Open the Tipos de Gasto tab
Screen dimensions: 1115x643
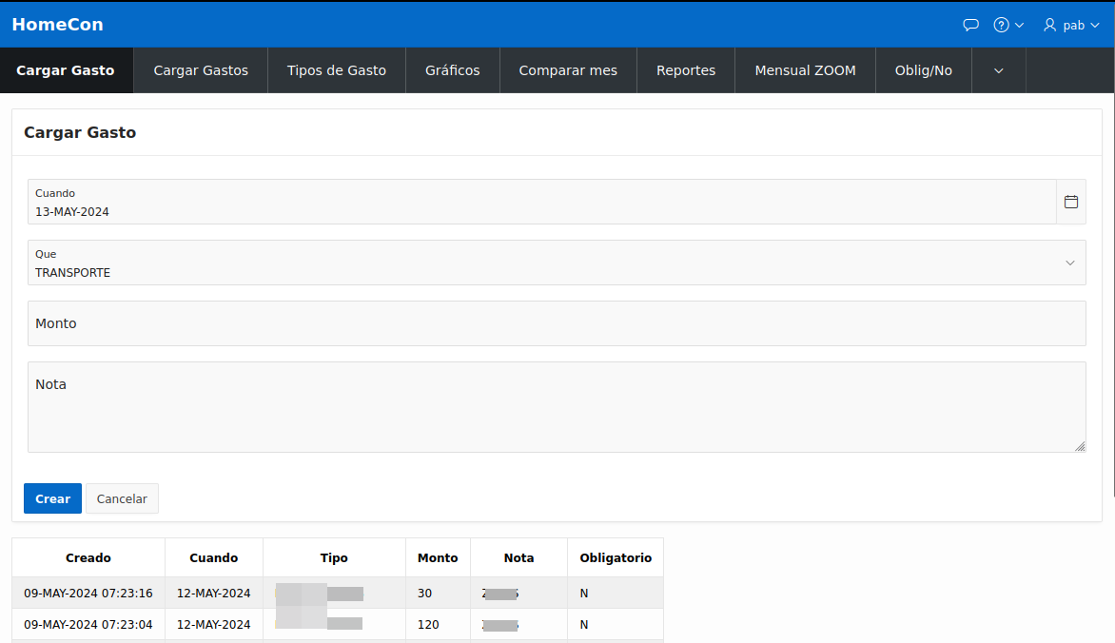(x=336, y=69)
